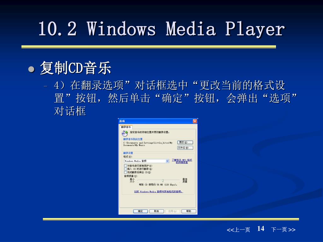
Task: Expand the 格式 format dropdown
Action: 167,161
